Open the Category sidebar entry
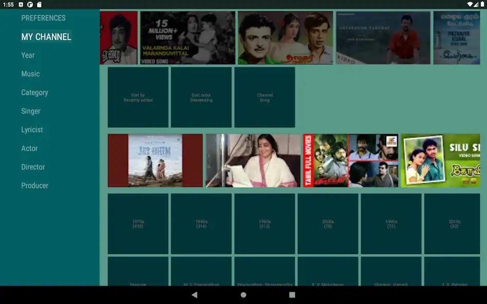Screen dimensions: 487x304 pos(34,92)
